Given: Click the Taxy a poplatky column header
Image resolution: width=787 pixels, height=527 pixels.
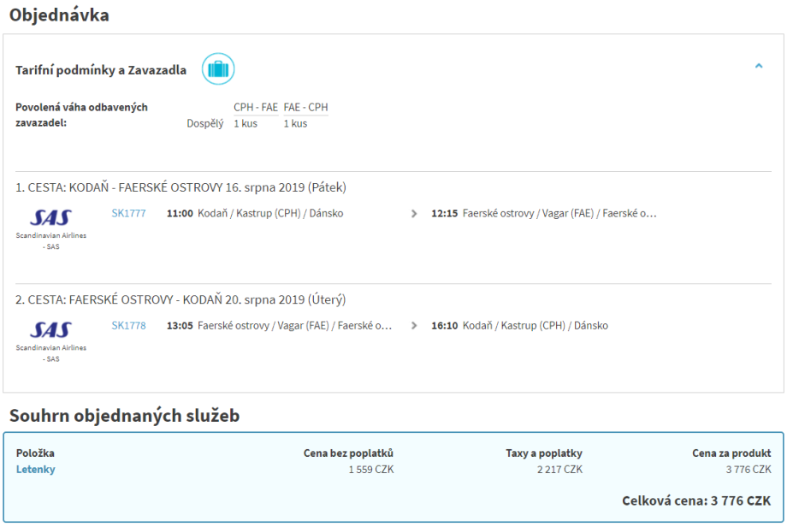Looking at the screenshot, I should [544, 453].
